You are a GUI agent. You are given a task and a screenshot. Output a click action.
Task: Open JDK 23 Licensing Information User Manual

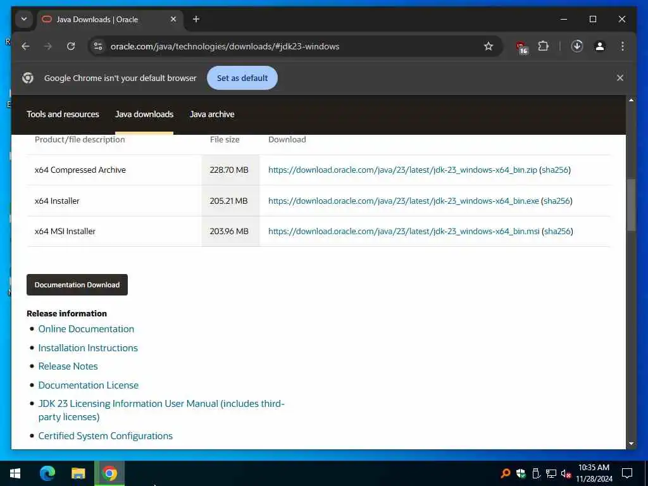pyautogui.click(x=161, y=410)
